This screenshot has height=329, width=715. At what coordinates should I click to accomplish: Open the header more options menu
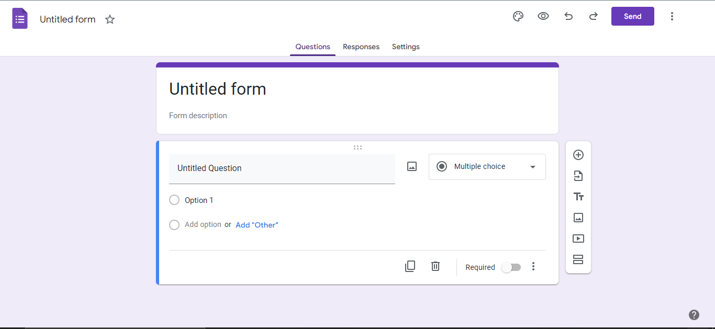[x=672, y=16]
